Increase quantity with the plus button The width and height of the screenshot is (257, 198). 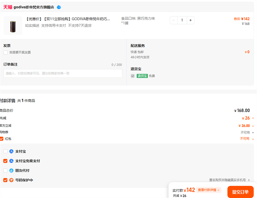pos(190,20)
